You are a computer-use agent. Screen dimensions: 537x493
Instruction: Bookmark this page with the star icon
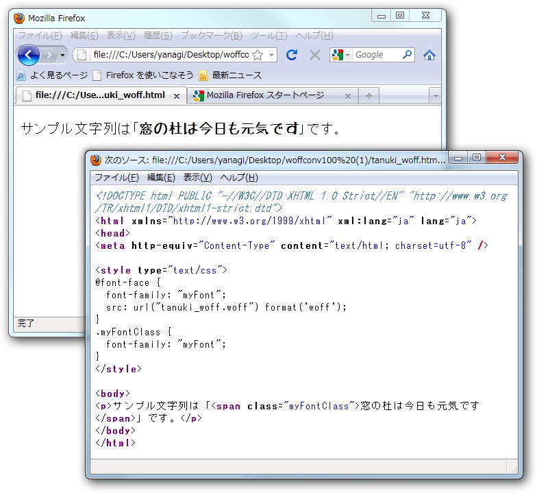258,55
